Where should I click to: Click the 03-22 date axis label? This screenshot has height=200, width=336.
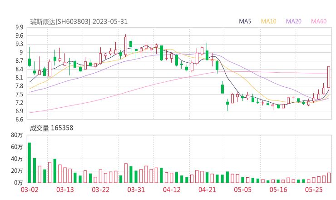100,190
